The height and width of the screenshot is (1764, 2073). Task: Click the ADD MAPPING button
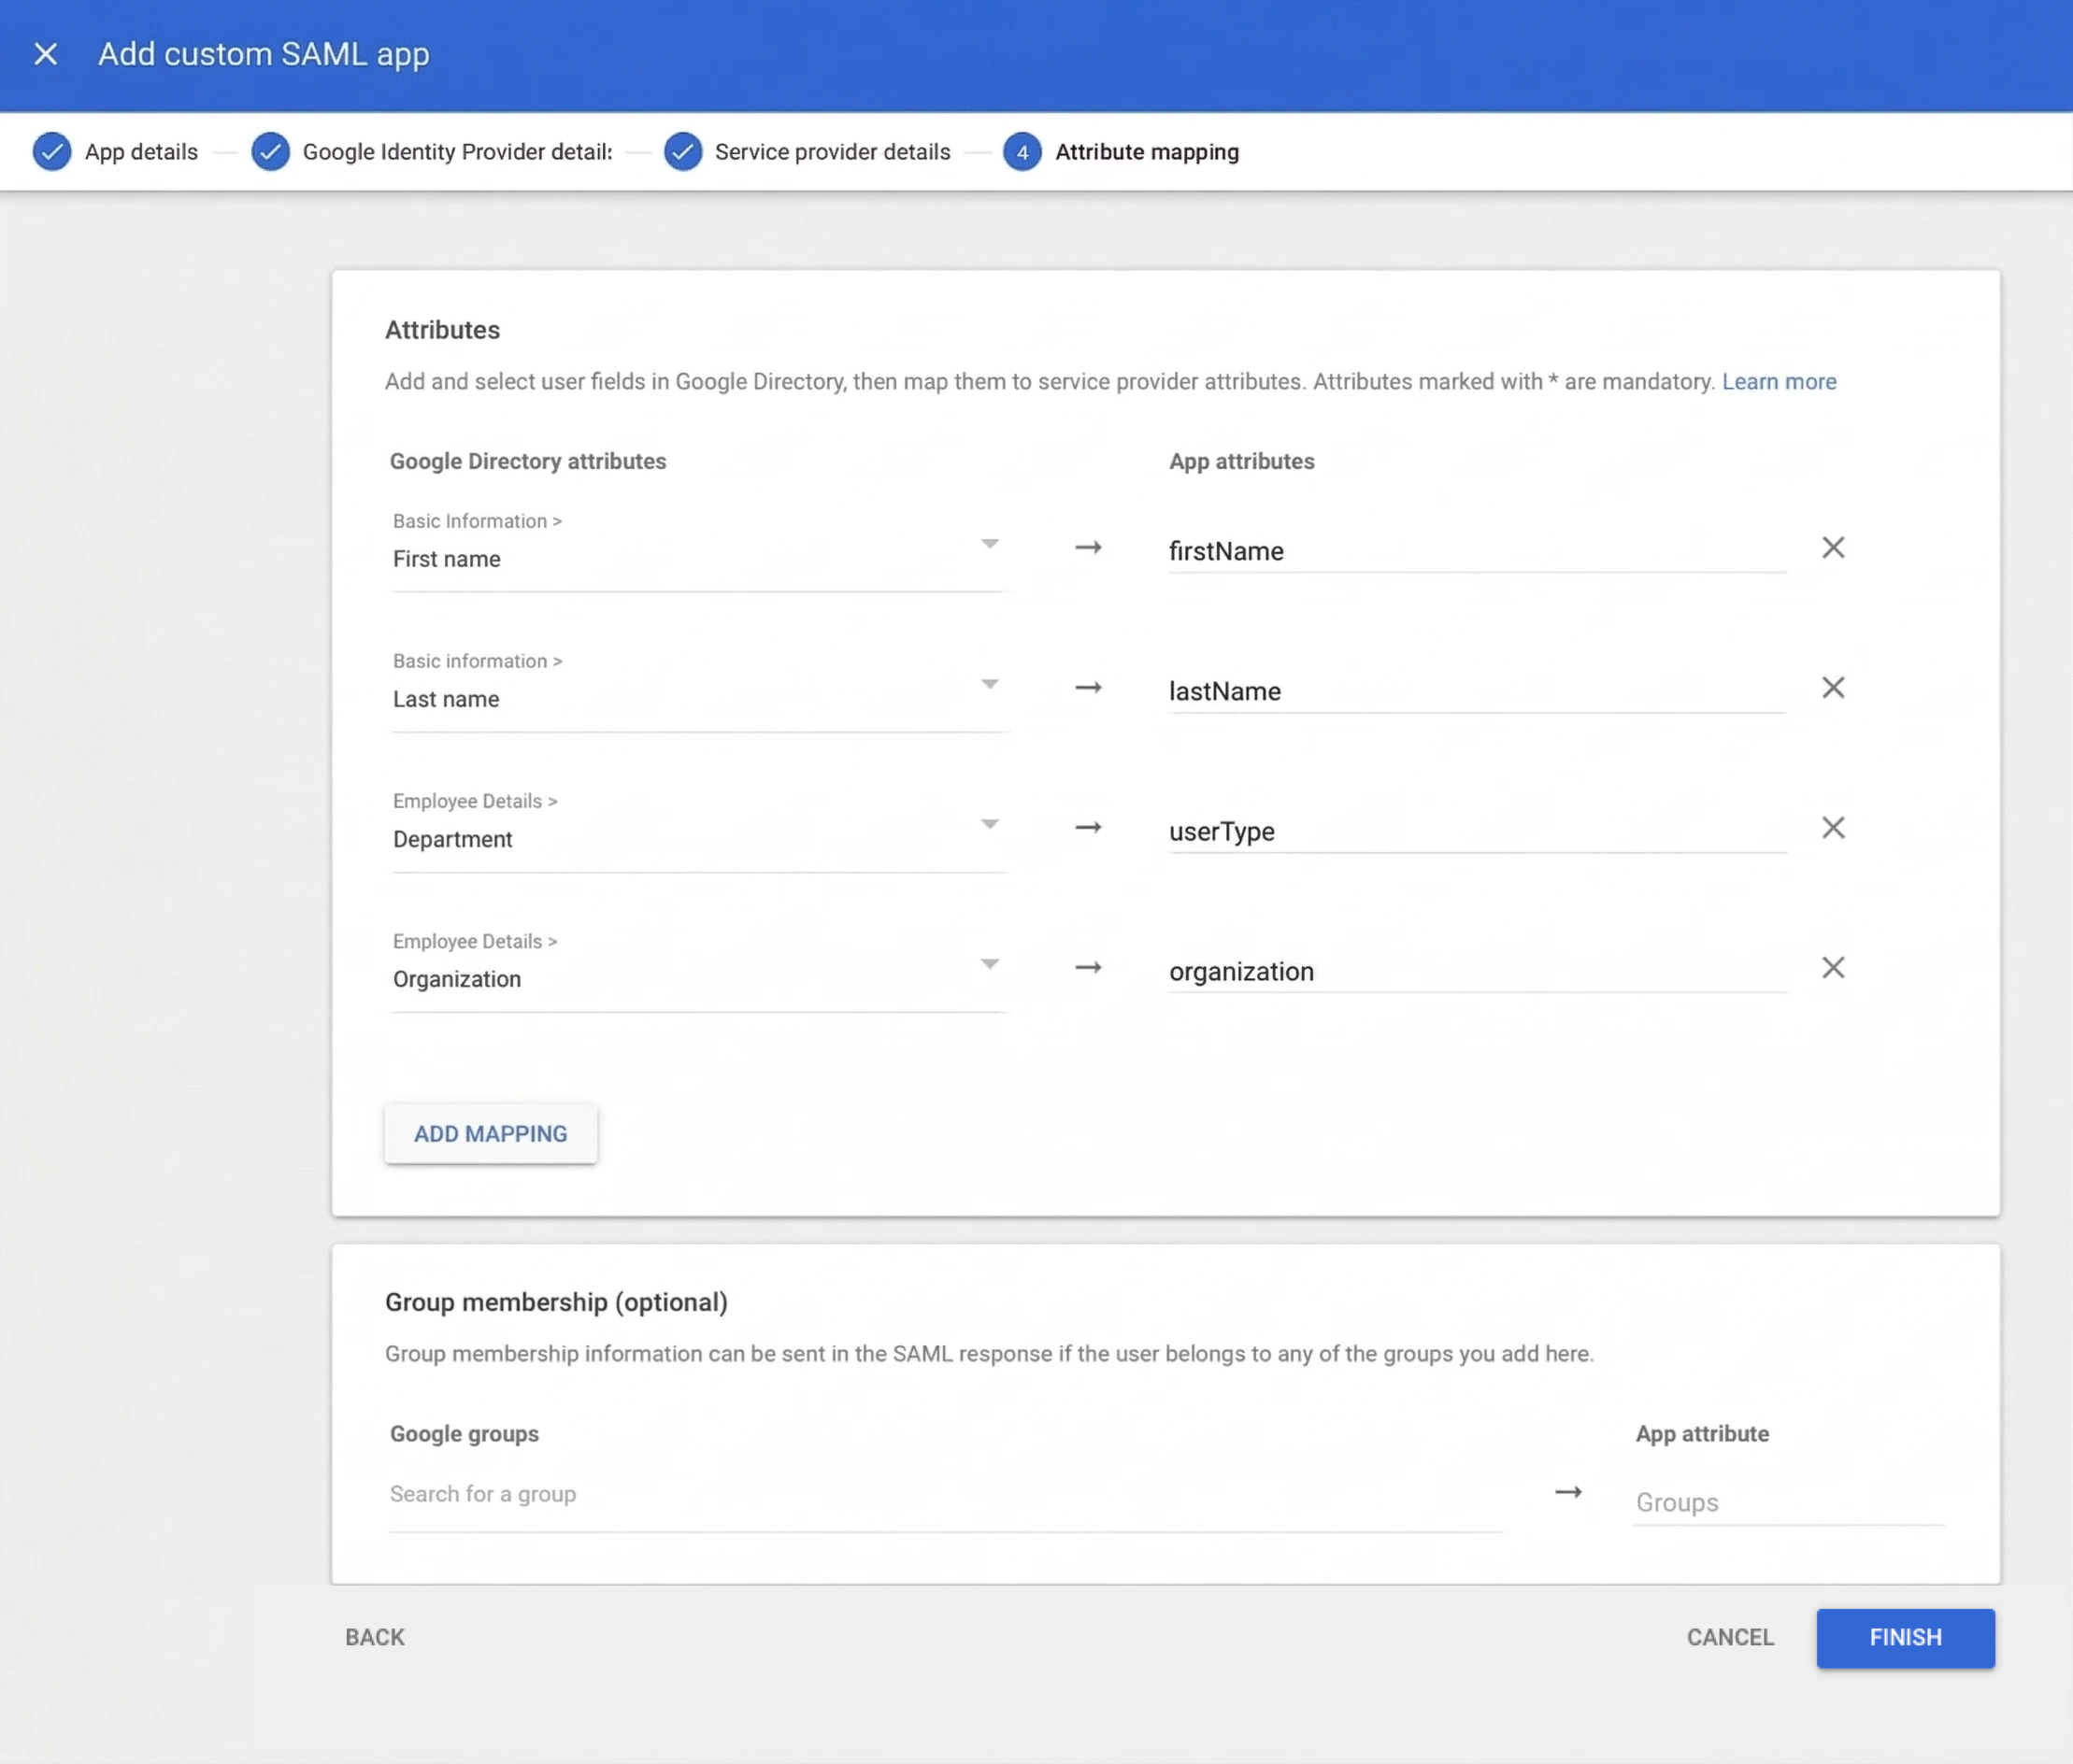coord(491,1133)
